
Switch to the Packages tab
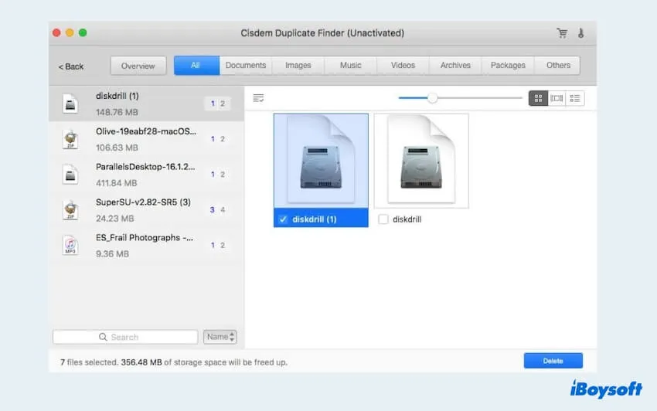[x=508, y=66]
